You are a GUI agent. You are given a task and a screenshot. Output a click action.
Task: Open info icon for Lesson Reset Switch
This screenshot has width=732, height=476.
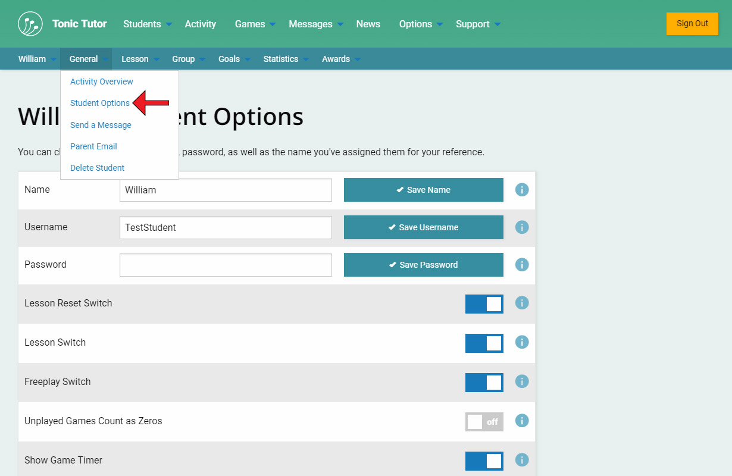point(522,303)
